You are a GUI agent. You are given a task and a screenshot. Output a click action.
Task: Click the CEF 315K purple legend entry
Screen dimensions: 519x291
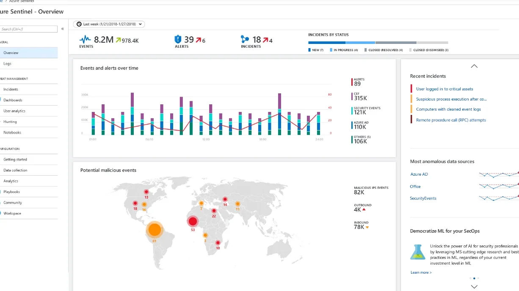tap(359, 96)
